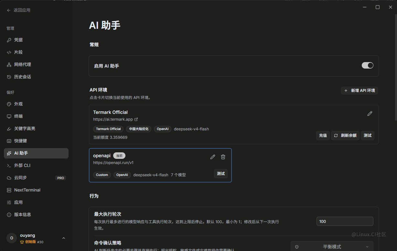Click the 新增 API 环境 button

(x=359, y=91)
